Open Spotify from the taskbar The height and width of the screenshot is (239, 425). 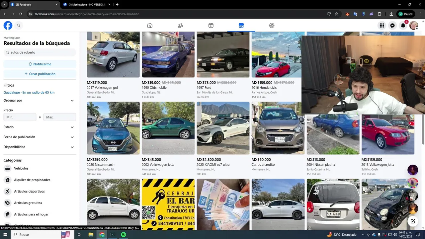pyautogui.click(x=124, y=235)
